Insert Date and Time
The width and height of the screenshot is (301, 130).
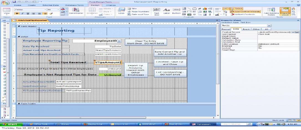coord(138,14)
